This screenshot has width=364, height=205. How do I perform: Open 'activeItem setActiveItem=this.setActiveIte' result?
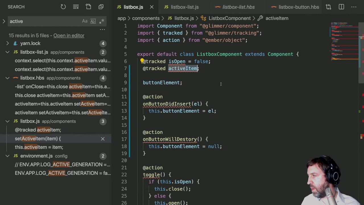(x=63, y=112)
